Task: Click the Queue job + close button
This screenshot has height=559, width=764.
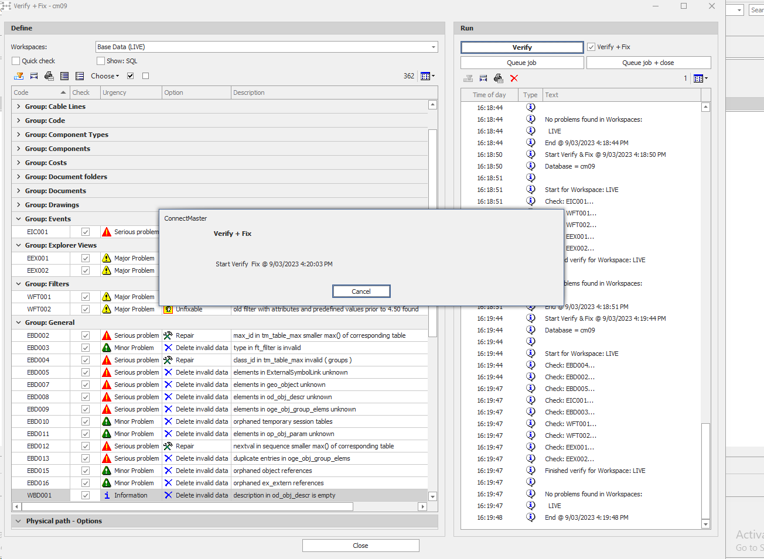Action: (649, 63)
